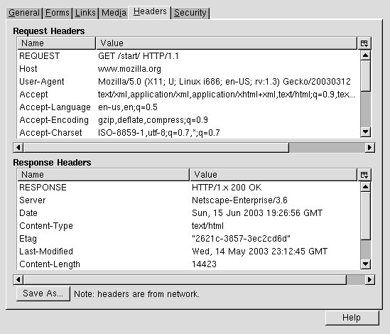Go to the Links tab
Image resolution: width=390 pixels, height=334 pixels.
tap(85, 13)
